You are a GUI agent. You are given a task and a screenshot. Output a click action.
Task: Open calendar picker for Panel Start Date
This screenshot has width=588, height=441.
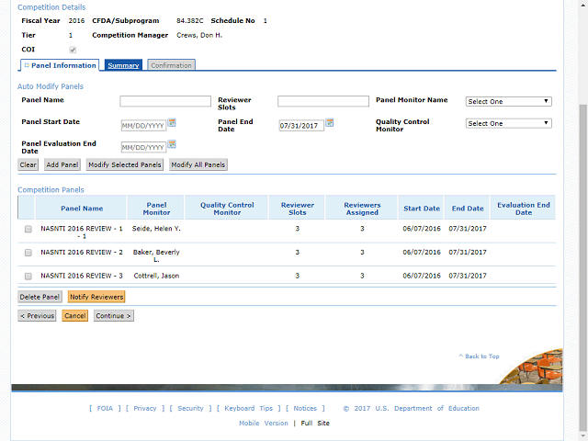tap(172, 122)
